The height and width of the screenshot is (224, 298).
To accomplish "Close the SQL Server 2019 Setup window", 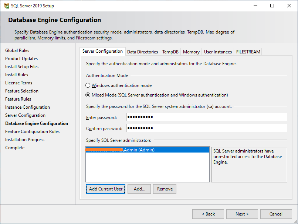I will click(x=289, y=6).
